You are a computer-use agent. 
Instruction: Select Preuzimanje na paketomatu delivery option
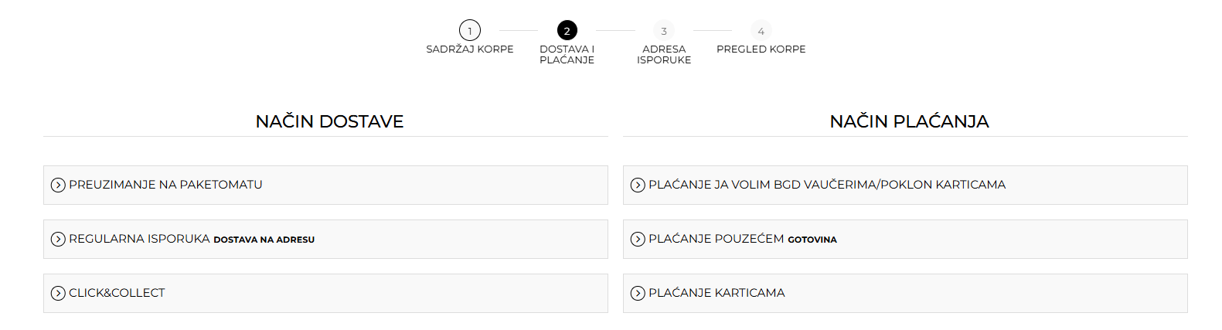pos(165,185)
